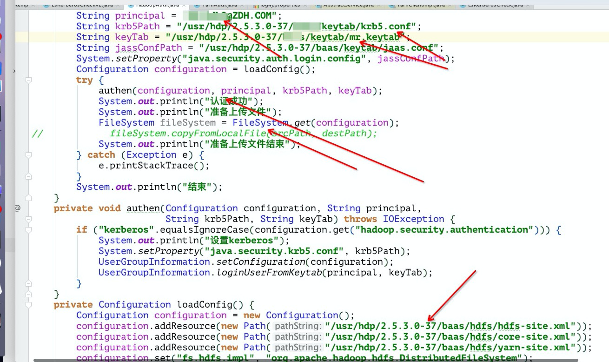Click the @ gutter icon beside authen method

pos(18,208)
